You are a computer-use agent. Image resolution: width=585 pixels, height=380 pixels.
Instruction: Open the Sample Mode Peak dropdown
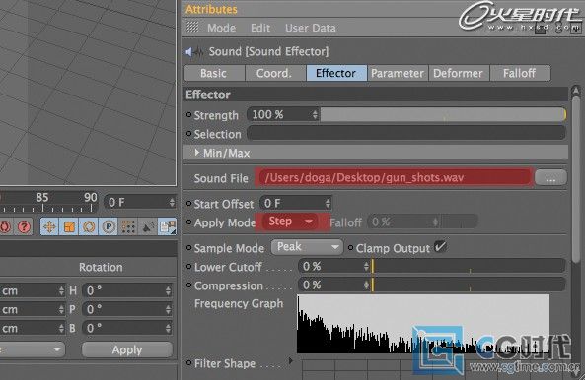pyautogui.click(x=307, y=247)
